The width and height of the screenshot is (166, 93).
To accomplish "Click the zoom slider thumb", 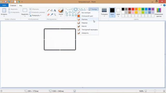I will [x=155, y=91].
